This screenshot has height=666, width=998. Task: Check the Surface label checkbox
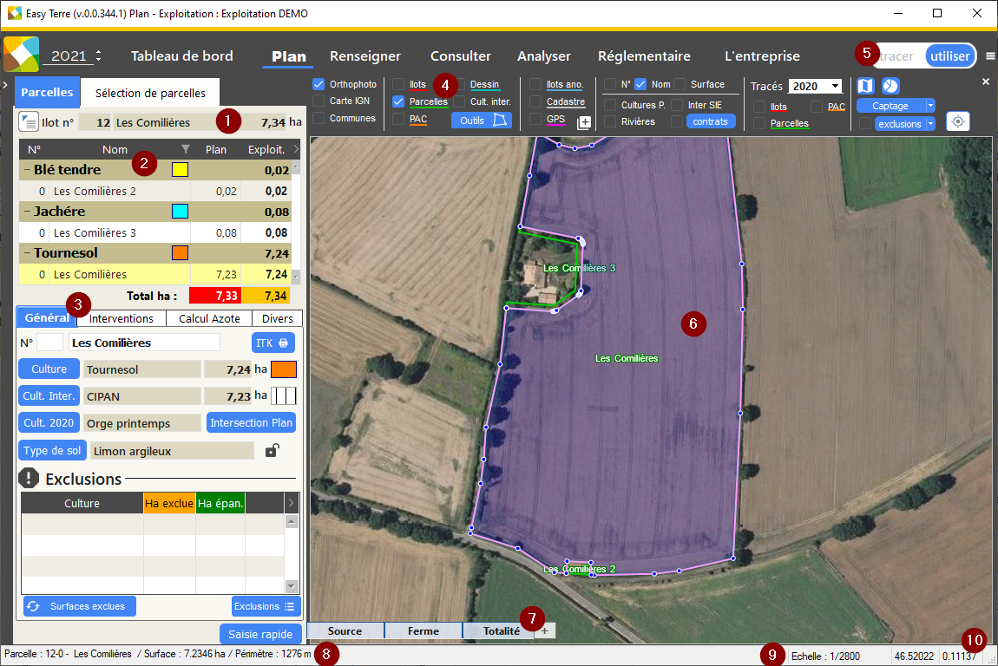(x=680, y=84)
